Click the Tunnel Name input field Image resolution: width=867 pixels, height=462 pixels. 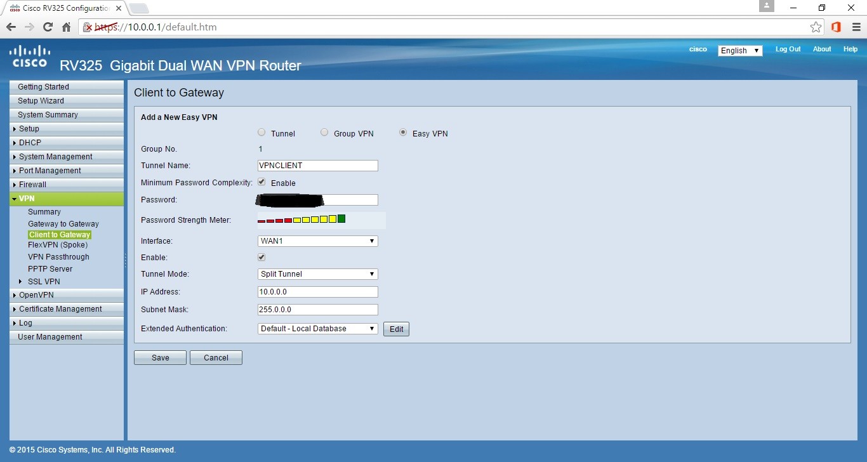[318, 166]
